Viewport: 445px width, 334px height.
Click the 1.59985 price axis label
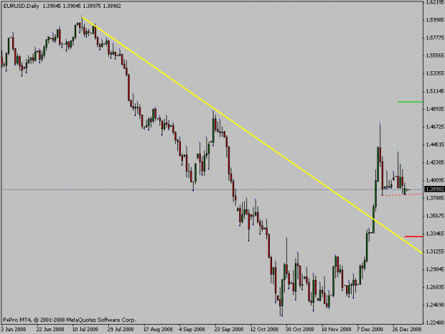click(435, 20)
